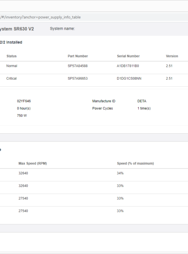This screenshot has width=188, height=254.
Task: Click serial number A1DB17811B0
Action: pyautogui.click(x=128, y=66)
